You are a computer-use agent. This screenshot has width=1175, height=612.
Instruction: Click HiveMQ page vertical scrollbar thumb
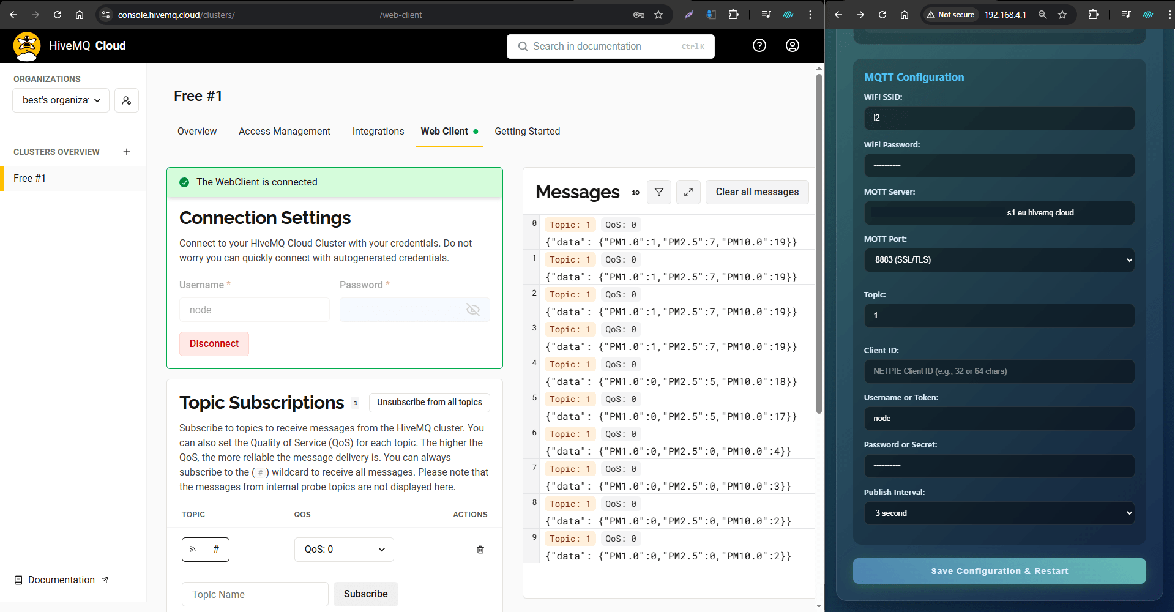[x=819, y=244]
